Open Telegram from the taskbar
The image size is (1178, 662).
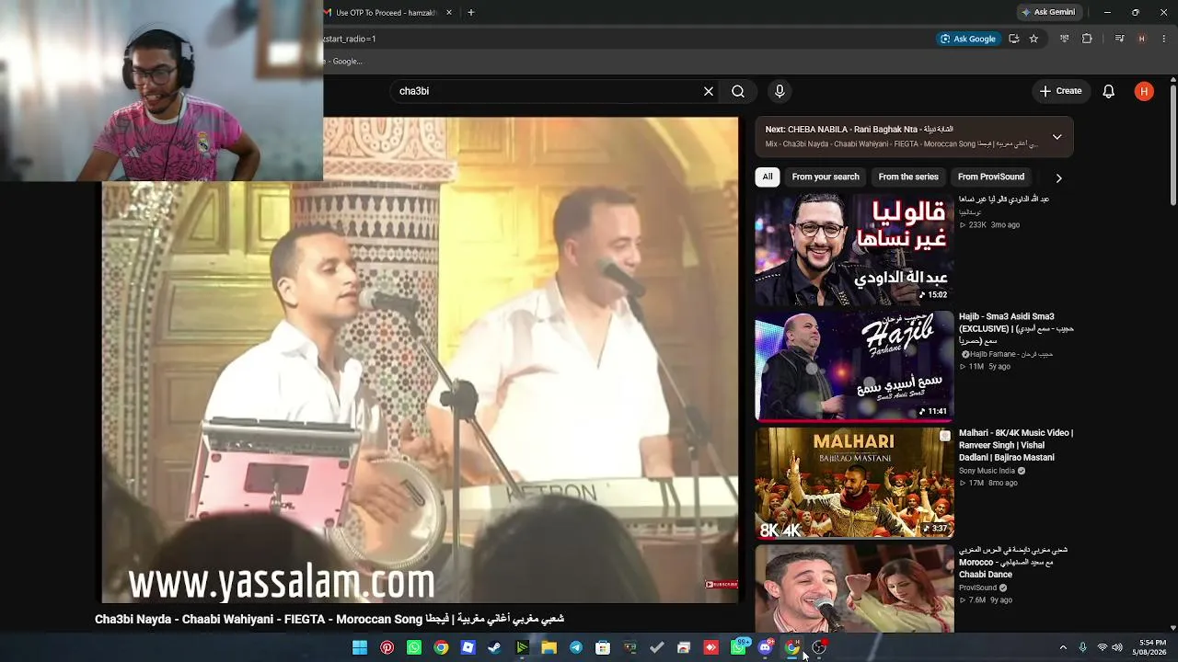(x=576, y=647)
